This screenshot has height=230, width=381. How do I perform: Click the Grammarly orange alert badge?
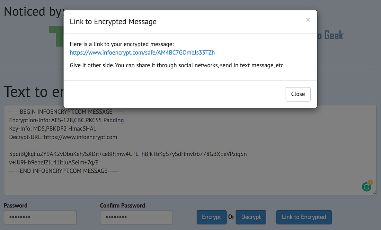370,182
